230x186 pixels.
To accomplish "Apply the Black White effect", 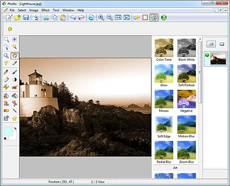I will click(x=186, y=50).
